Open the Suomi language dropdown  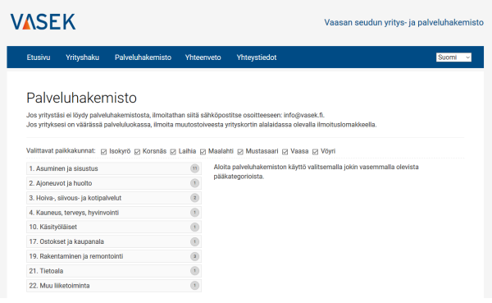(x=453, y=57)
